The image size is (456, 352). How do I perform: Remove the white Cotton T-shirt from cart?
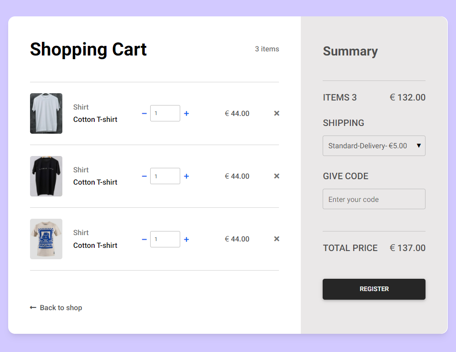pyautogui.click(x=276, y=113)
